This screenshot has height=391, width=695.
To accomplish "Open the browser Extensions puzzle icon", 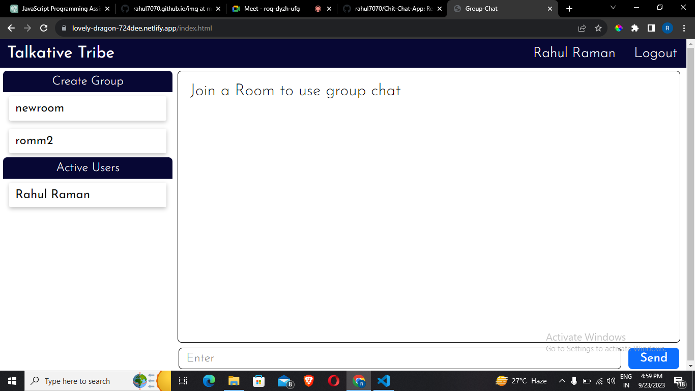I will click(635, 29).
